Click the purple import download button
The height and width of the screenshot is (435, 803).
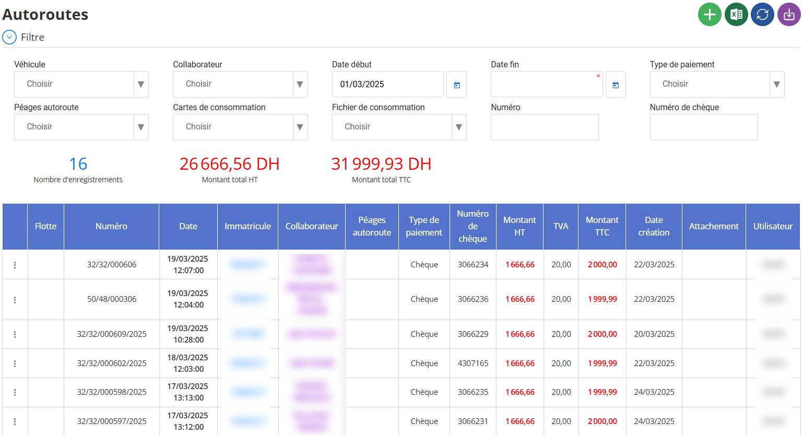tap(789, 14)
